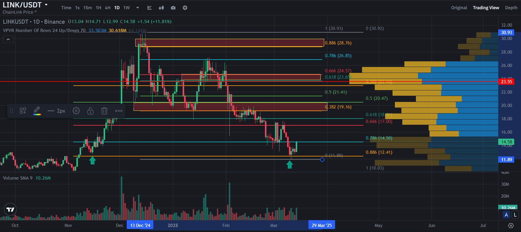Click the green up arrow under March low

tap(290, 164)
